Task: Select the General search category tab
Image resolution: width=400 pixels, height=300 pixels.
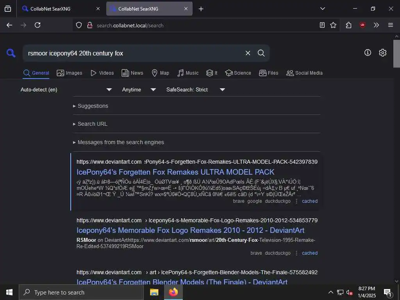Action: (x=36, y=73)
